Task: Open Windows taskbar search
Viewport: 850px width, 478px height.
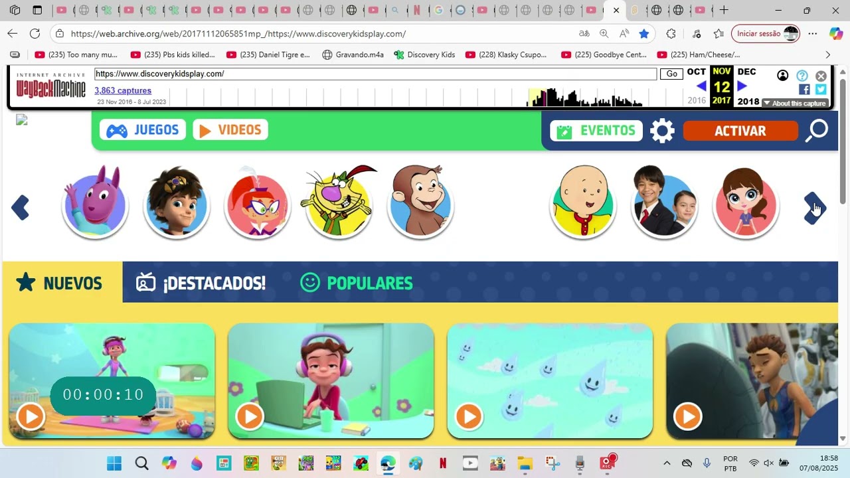Action: 141,463
